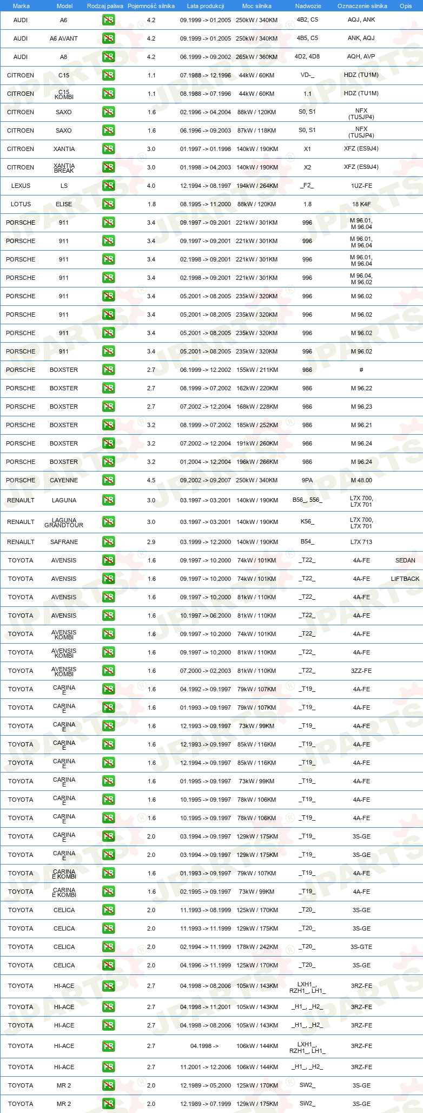Screen dimensions: 423x1113
Task: Click the fuel icon in the SAXO 88kW row
Action: pyautogui.click(x=108, y=112)
